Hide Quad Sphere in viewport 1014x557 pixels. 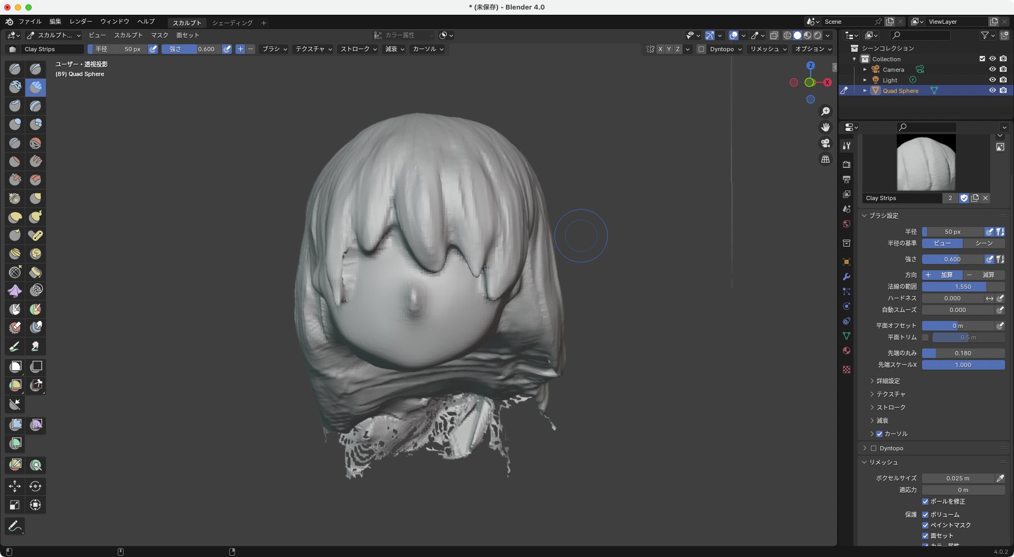pos(992,90)
